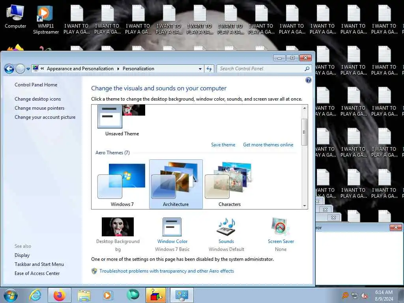The height and width of the screenshot is (303, 404).
Task: Select the Architecture theme
Action: coord(176,184)
